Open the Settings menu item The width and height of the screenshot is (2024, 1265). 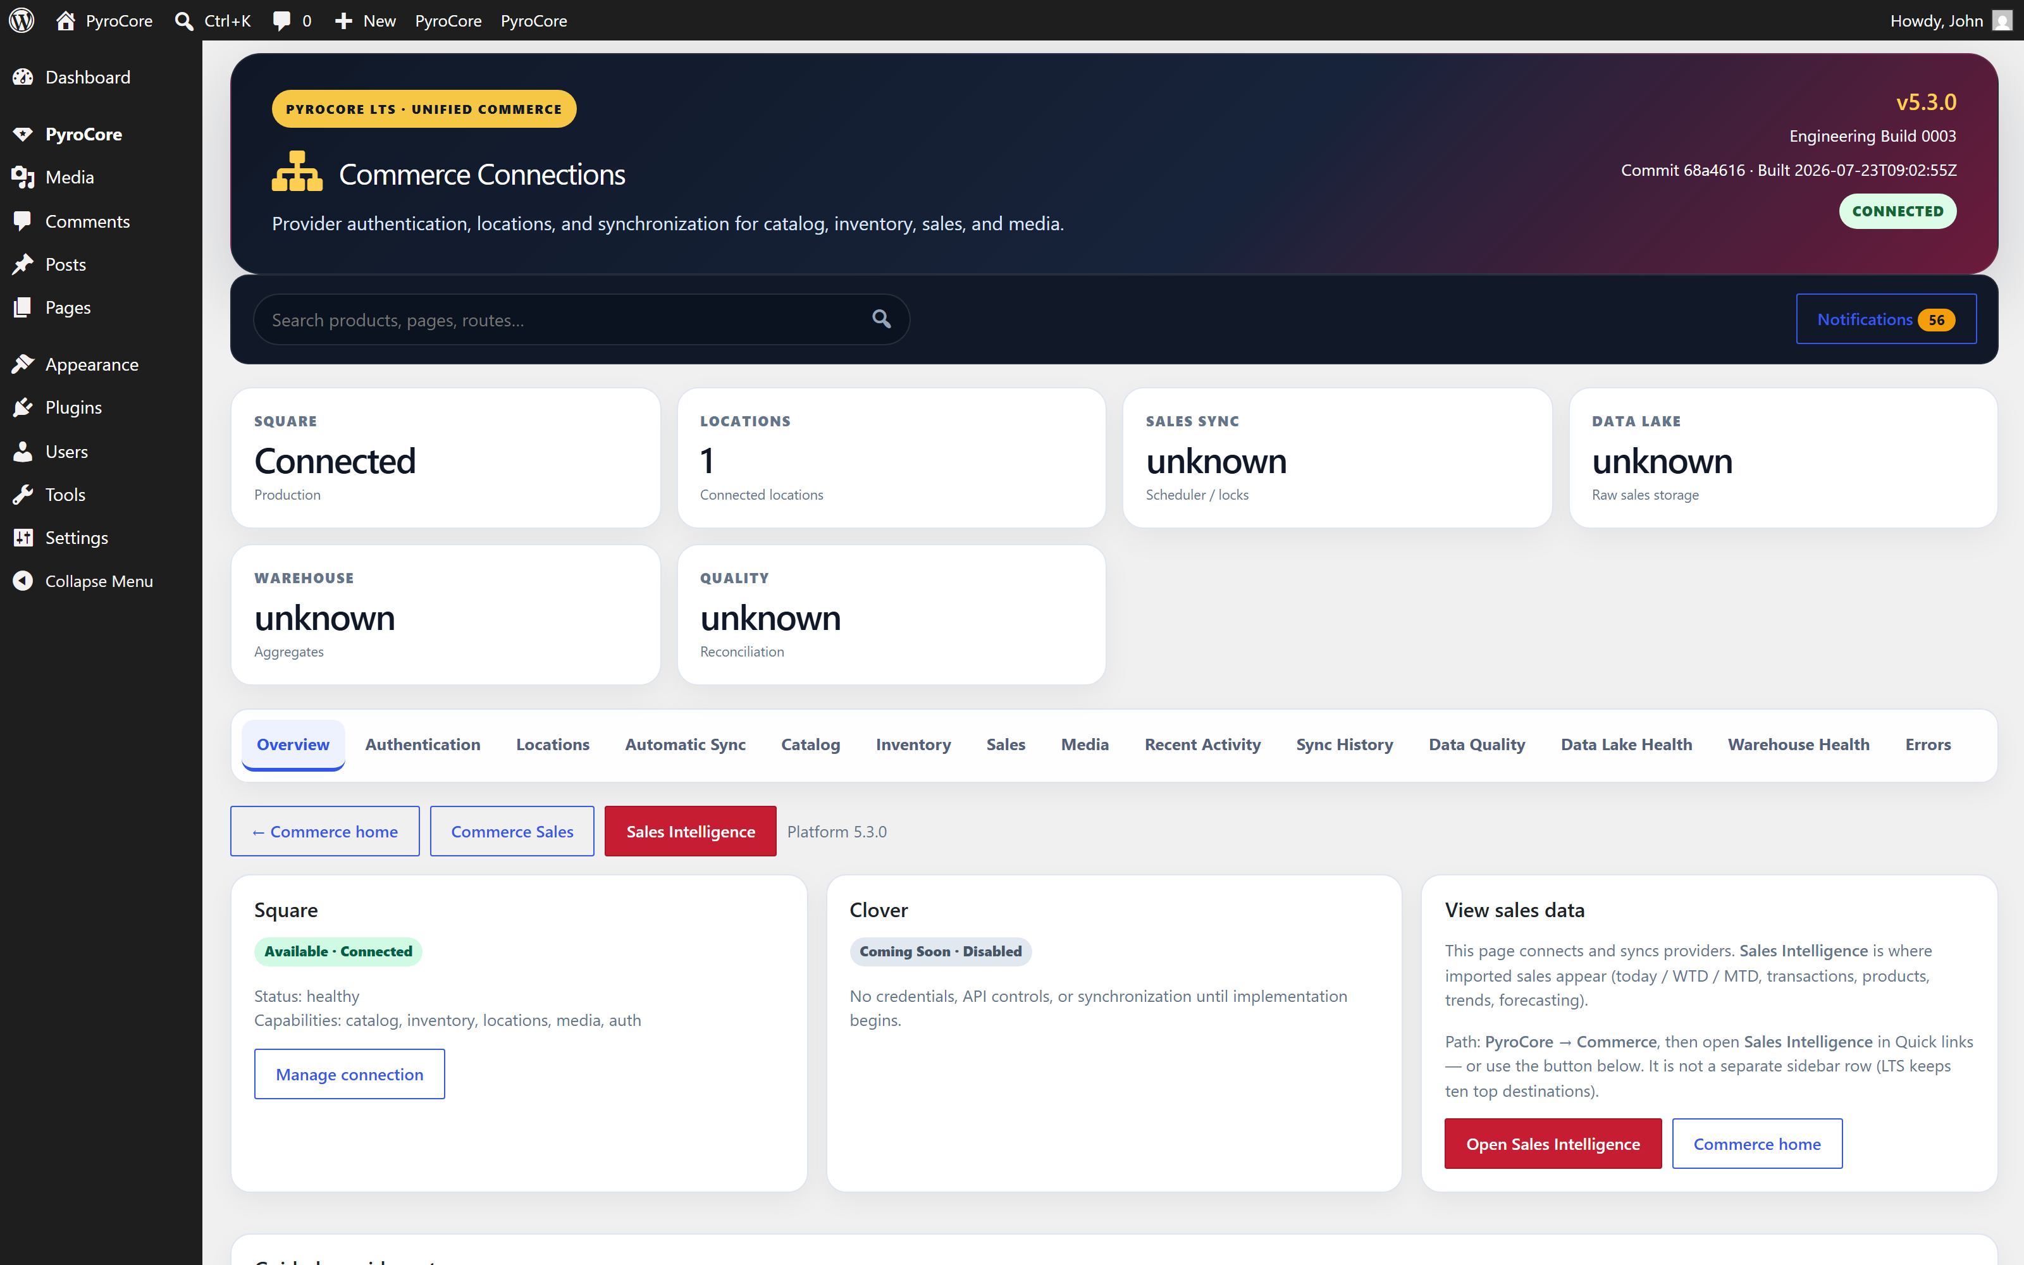click(x=101, y=538)
